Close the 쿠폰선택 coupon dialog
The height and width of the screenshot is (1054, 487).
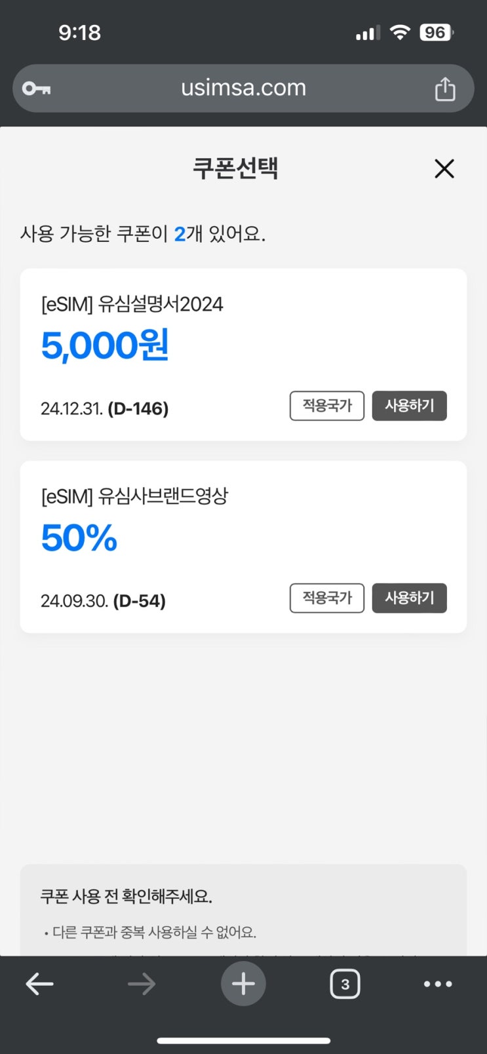[444, 169]
